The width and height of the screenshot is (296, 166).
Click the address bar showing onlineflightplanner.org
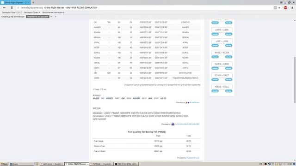click(x=143, y=8)
